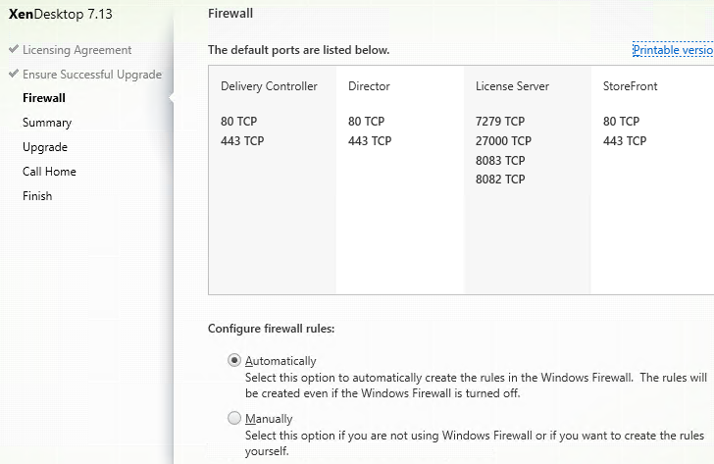Select the Manually radio button
The width and height of the screenshot is (714, 464).
pos(234,418)
